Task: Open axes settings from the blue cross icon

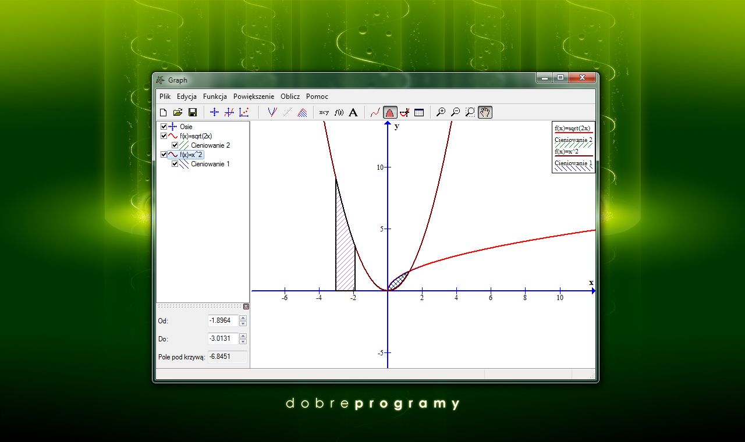Action: [214, 112]
